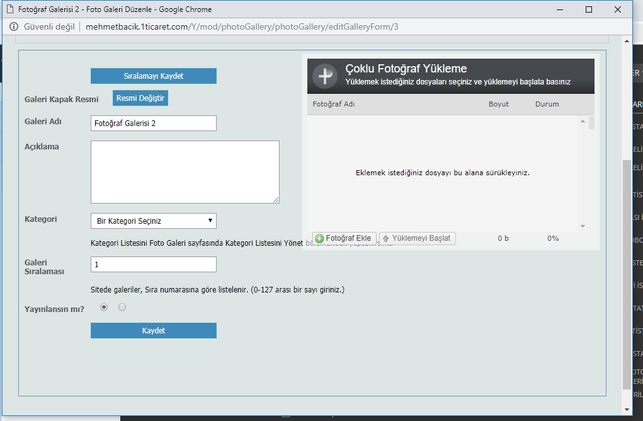This screenshot has width=643, height=421.
Task: Click the URL text in address bar
Action: click(x=242, y=26)
